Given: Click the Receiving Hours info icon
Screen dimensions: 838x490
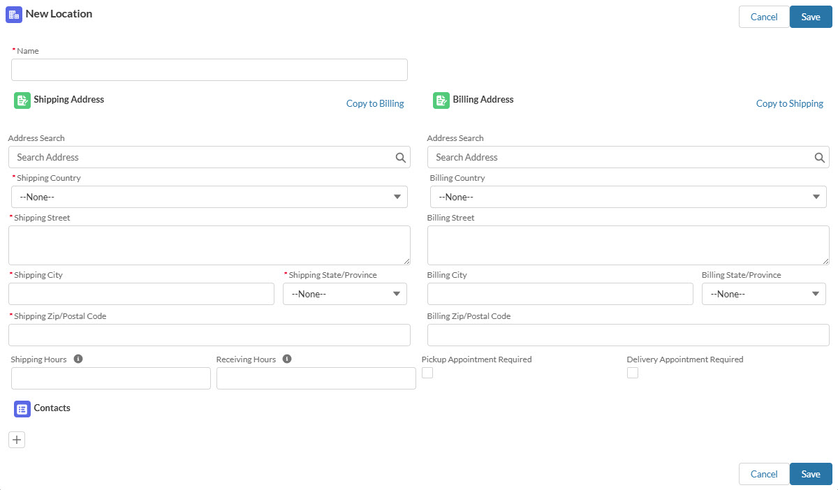Looking at the screenshot, I should [x=287, y=359].
